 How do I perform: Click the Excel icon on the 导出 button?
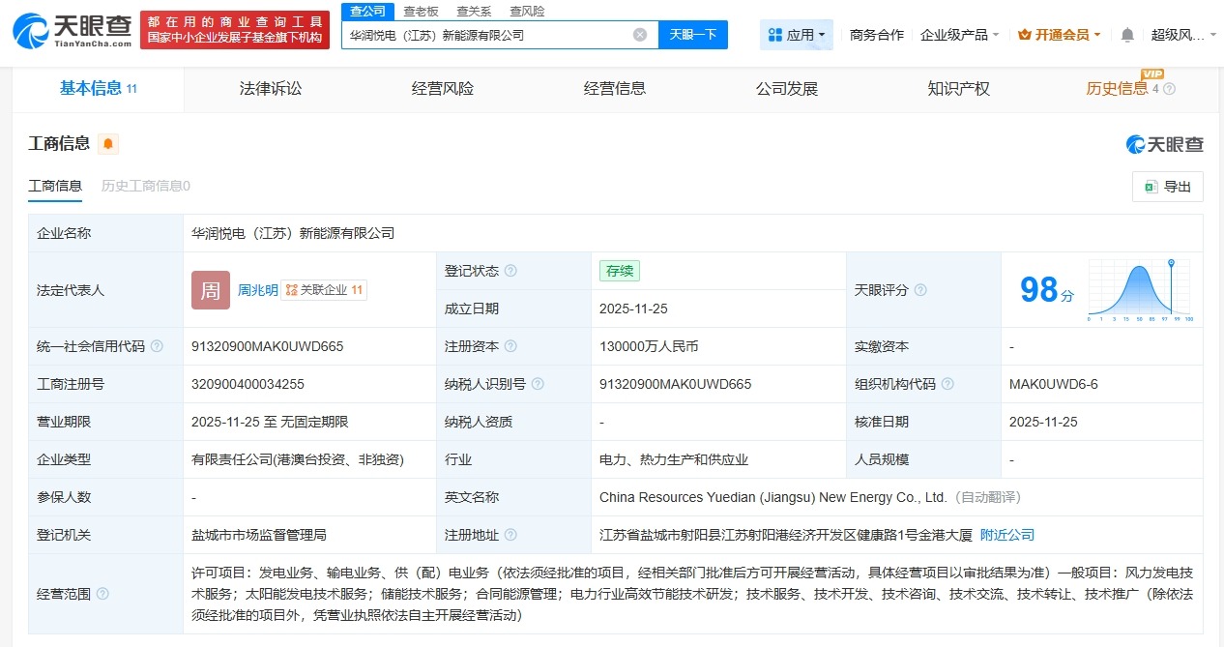click(x=1151, y=187)
